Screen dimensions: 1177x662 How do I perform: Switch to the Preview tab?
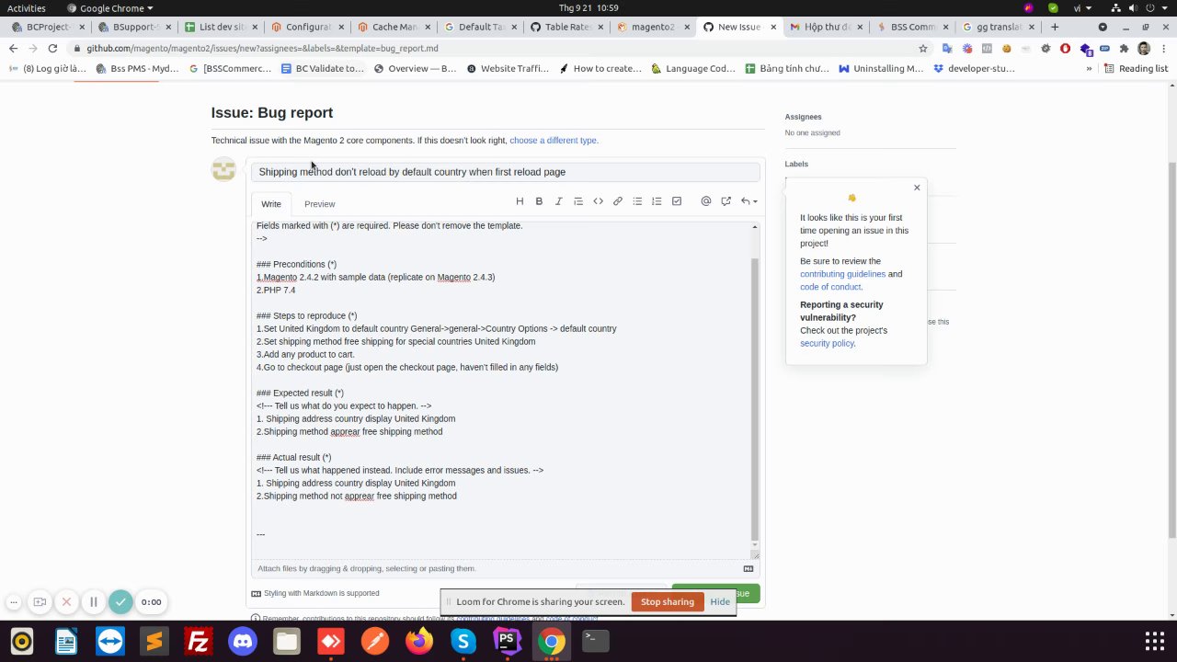tap(320, 204)
